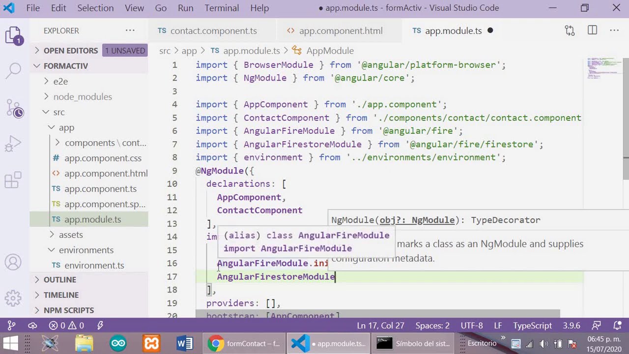Click the Open Changes compare icon
This screenshot has height=354, width=629.
click(x=570, y=30)
